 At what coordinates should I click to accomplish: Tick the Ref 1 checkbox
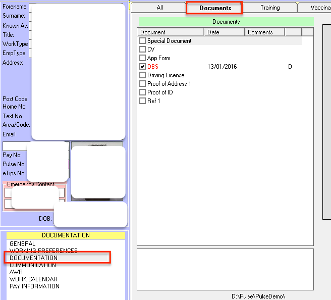point(143,101)
